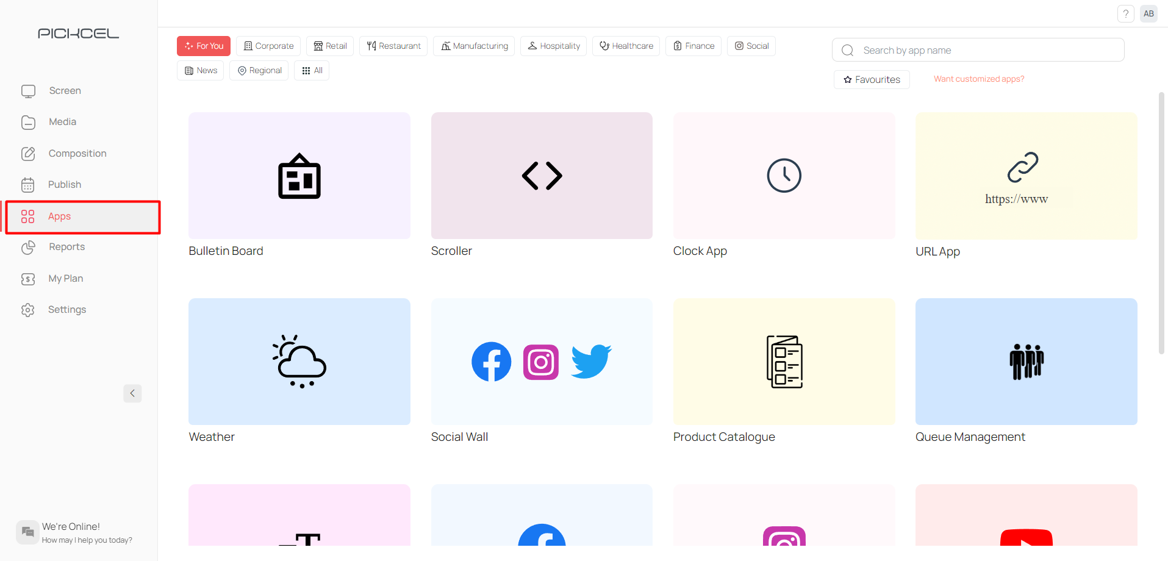
Task: Click the page vertical scrollbar
Action: (1161, 223)
